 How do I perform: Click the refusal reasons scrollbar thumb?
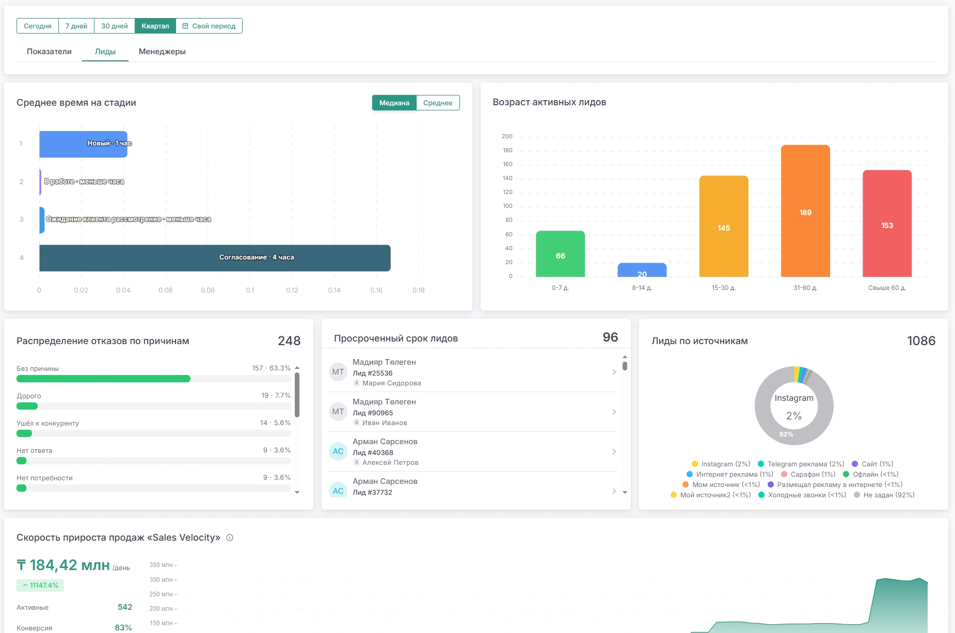pos(297,395)
